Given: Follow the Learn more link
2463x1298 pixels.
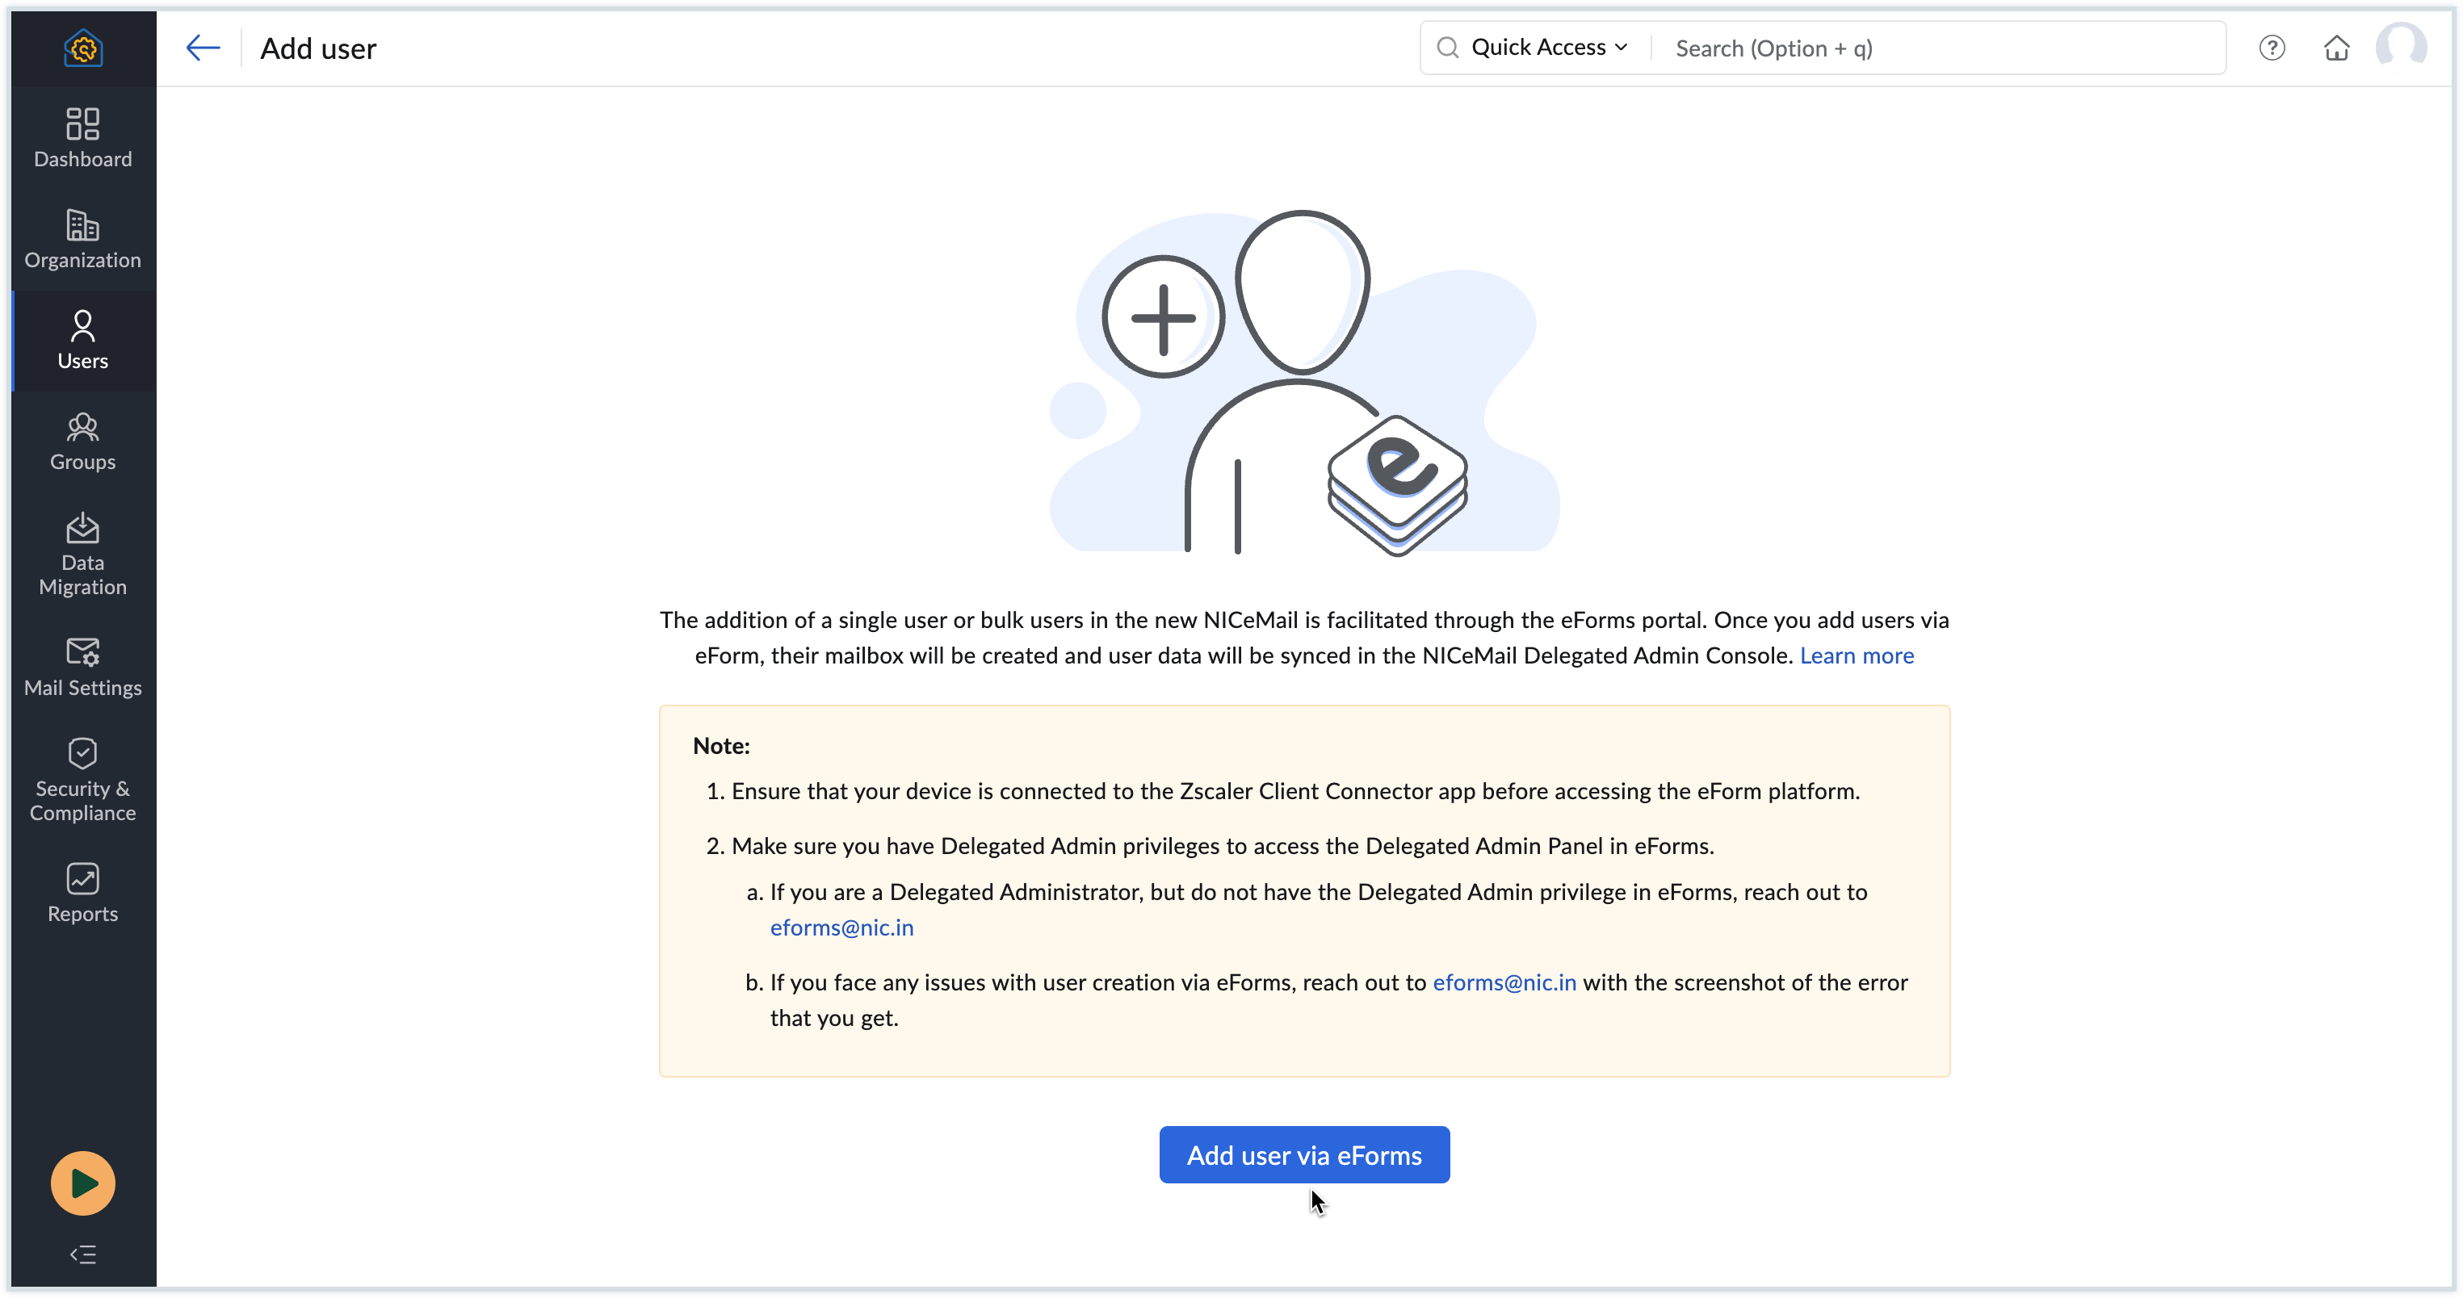Looking at the screenshot, I should coord(1856,655).
